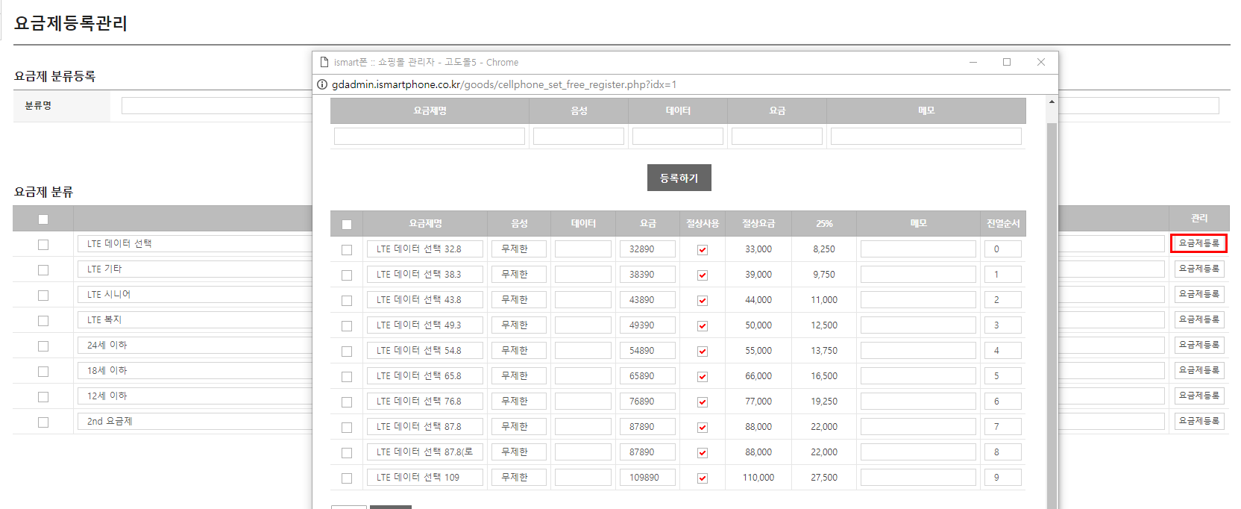Maximize the ismart폰 popup window
The width and height of the screenshot is (1241, 509).
tap(1007, 62)
